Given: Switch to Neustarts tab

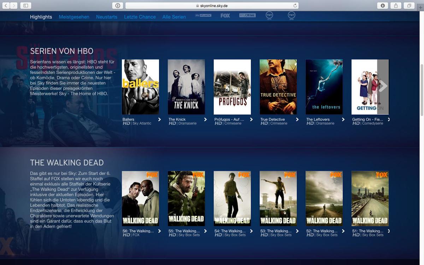Looking at the screenshot, I should point(107,17).
